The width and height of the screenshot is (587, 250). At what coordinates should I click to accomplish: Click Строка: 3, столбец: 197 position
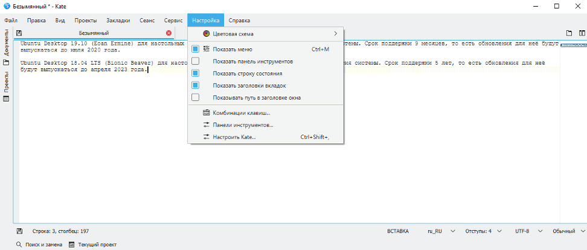tap(60, 231)
